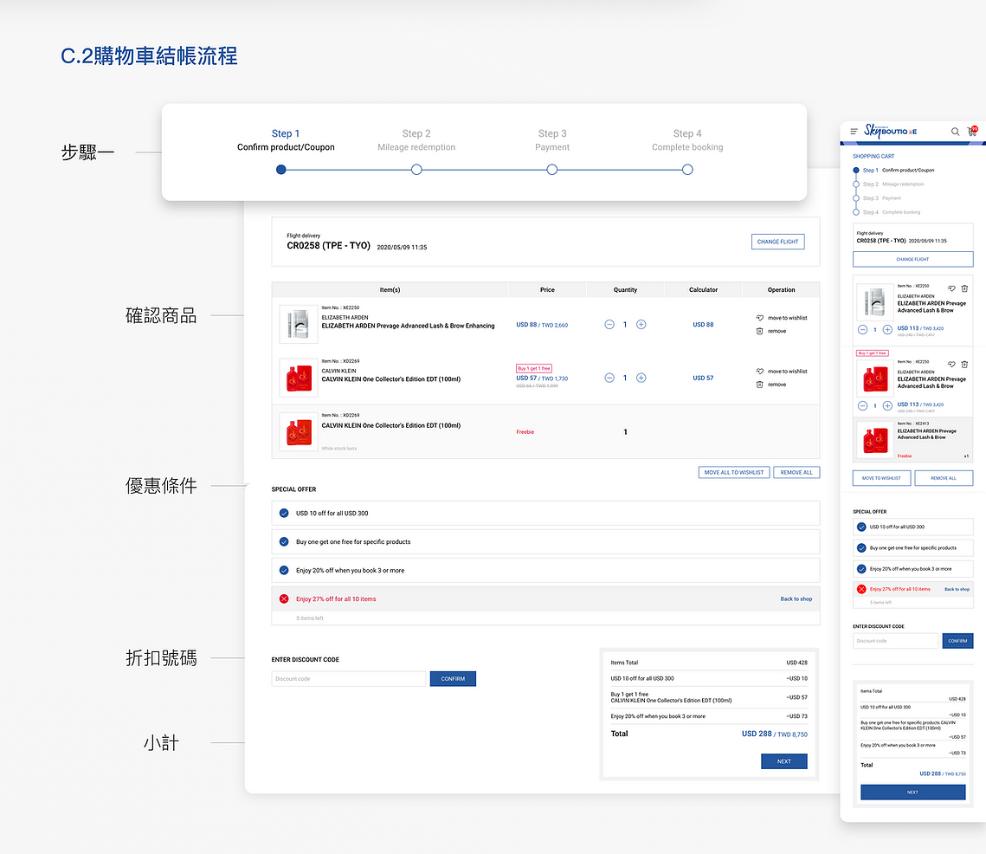The image size is (986, 854).
Task: Click red X on mobile 'Enjoy 27% off' offer
Action: (861, 590)
